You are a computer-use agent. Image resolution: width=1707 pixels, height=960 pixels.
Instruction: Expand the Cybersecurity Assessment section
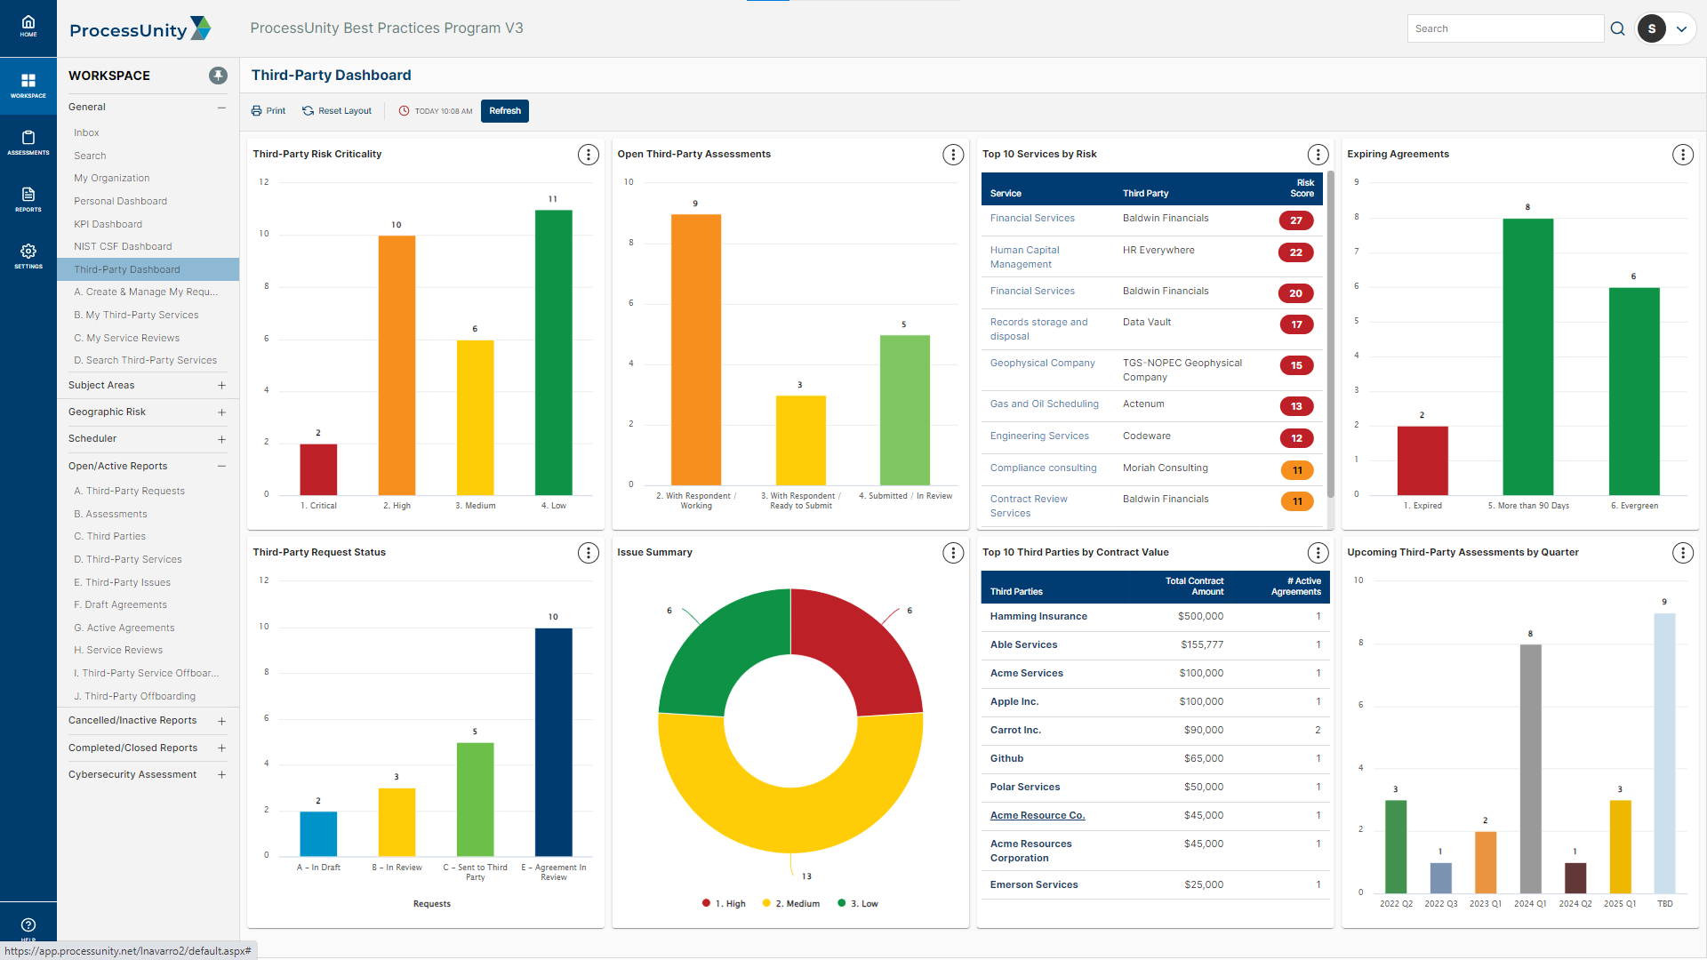coord(221,775)
